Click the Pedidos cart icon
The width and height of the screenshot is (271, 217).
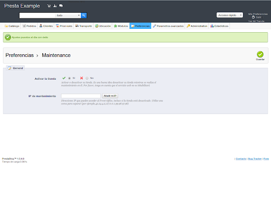point(24,26)
